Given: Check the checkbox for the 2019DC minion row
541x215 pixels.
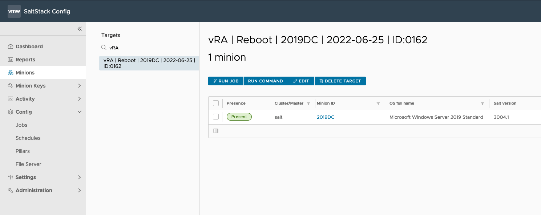Looking at the screenshot, I should click(x=215, y=117).
